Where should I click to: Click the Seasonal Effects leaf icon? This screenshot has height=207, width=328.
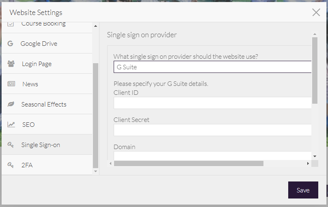[11, 104]
